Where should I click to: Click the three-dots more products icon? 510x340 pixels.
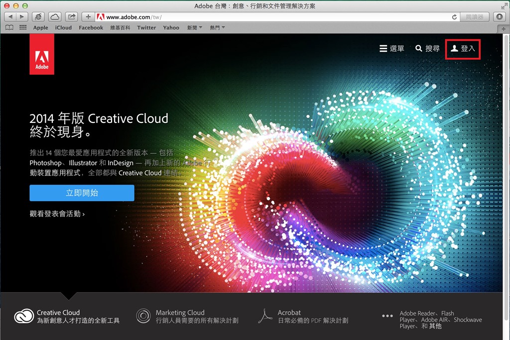click(387, 316)
